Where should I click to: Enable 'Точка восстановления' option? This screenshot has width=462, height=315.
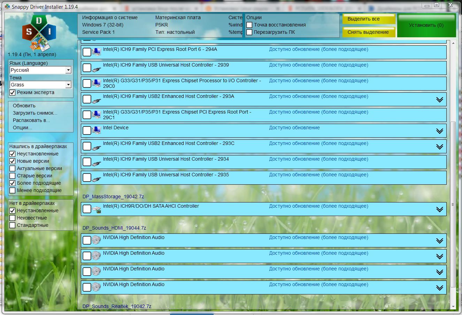[x=249, y=25]
